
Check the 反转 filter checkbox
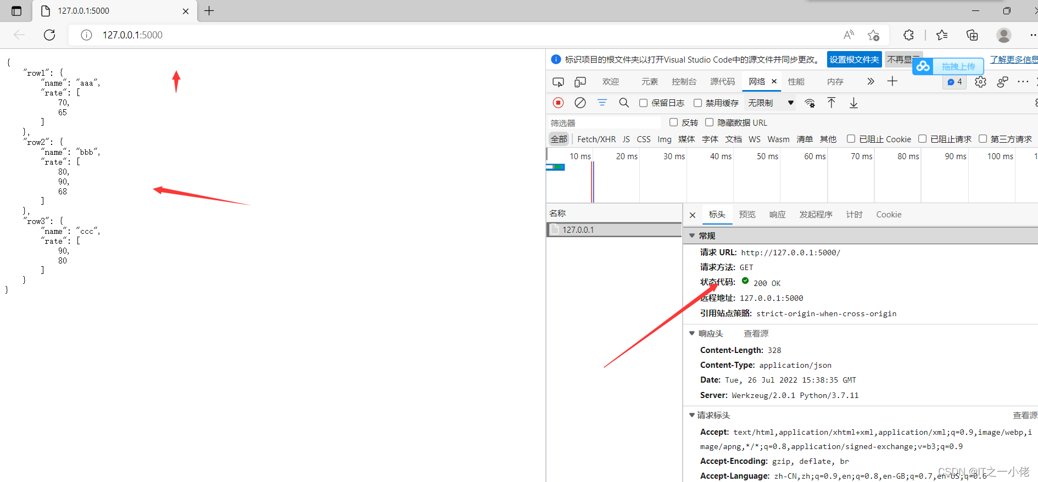[x=673, y=122]
